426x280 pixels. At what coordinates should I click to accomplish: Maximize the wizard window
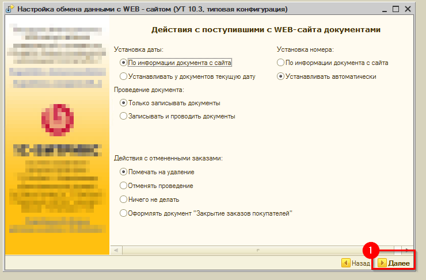click(395, 10)
